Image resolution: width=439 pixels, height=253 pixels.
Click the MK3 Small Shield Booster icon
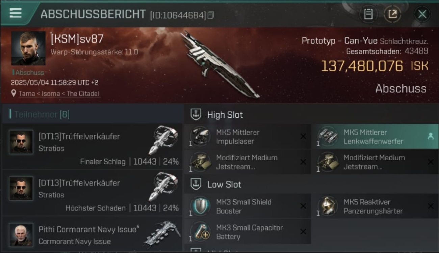[x=200, y=206]
